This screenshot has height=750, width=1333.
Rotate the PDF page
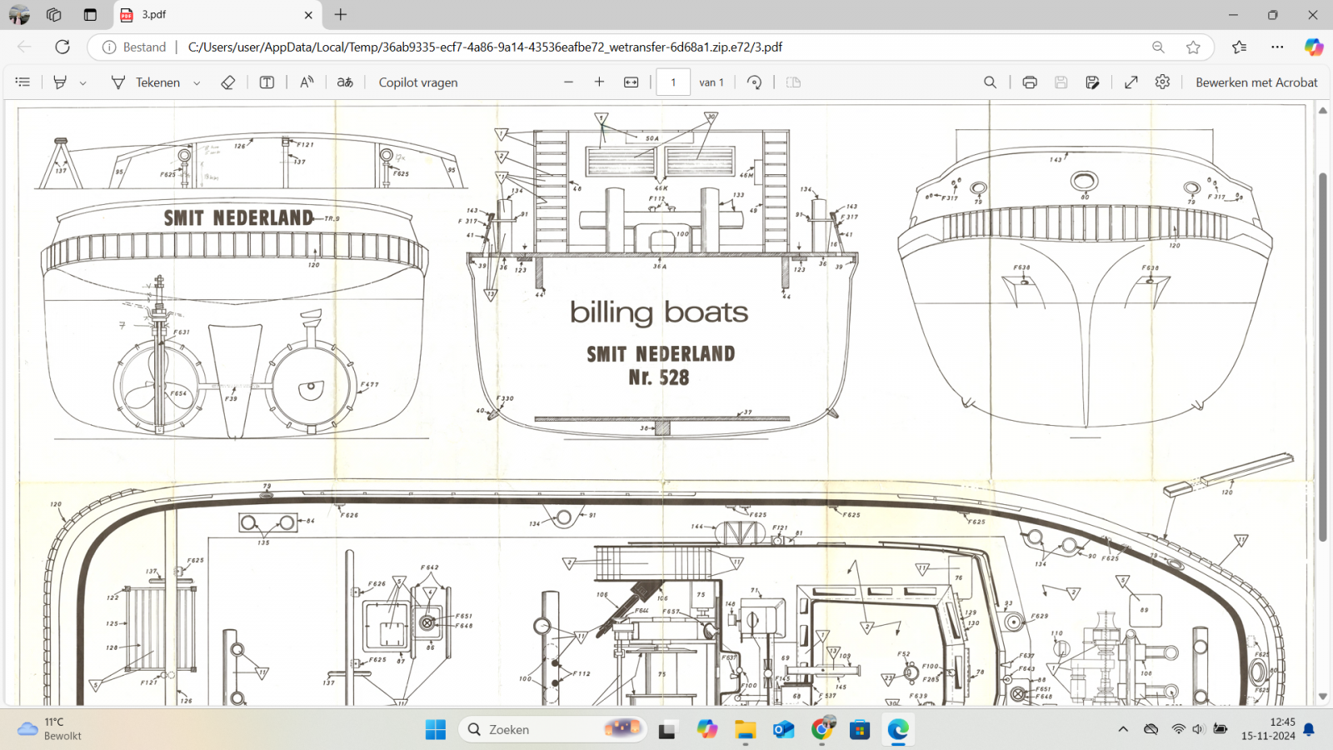click(x=754, y=82)
